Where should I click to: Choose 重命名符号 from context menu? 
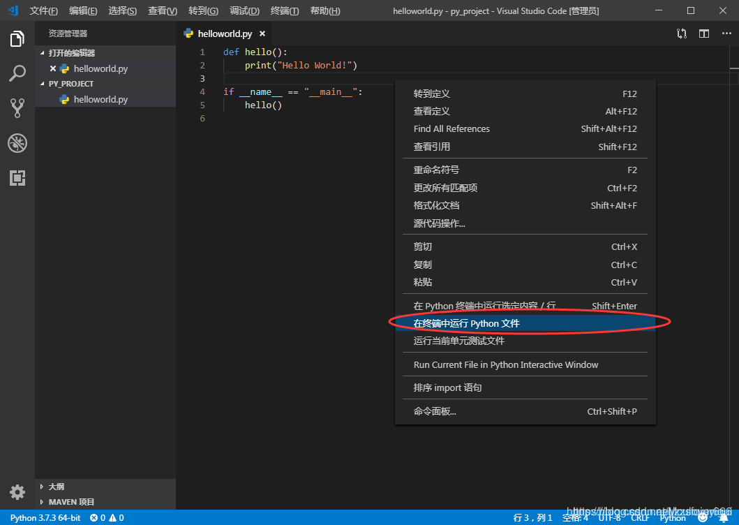coord(525,170)
